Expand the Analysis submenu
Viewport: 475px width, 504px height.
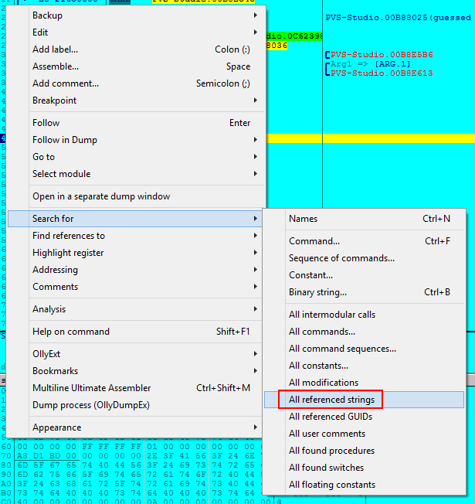click(136, 309)
